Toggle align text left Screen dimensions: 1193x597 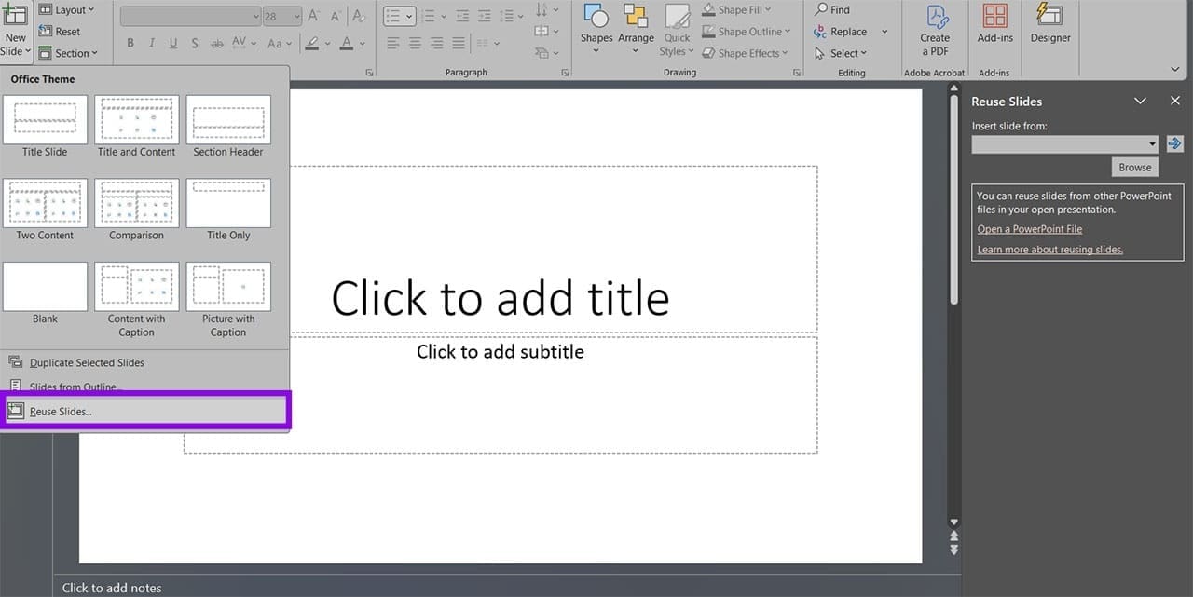point(393,44)
